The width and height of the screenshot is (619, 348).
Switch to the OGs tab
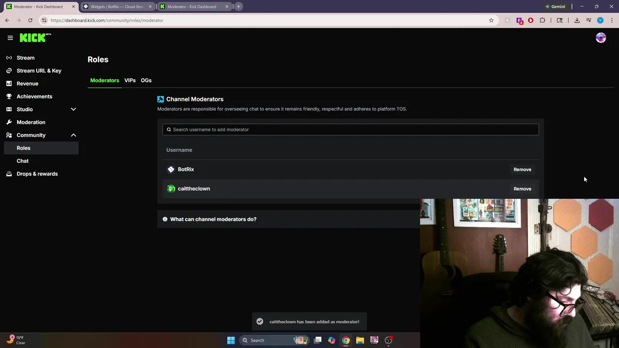(146, 80)
